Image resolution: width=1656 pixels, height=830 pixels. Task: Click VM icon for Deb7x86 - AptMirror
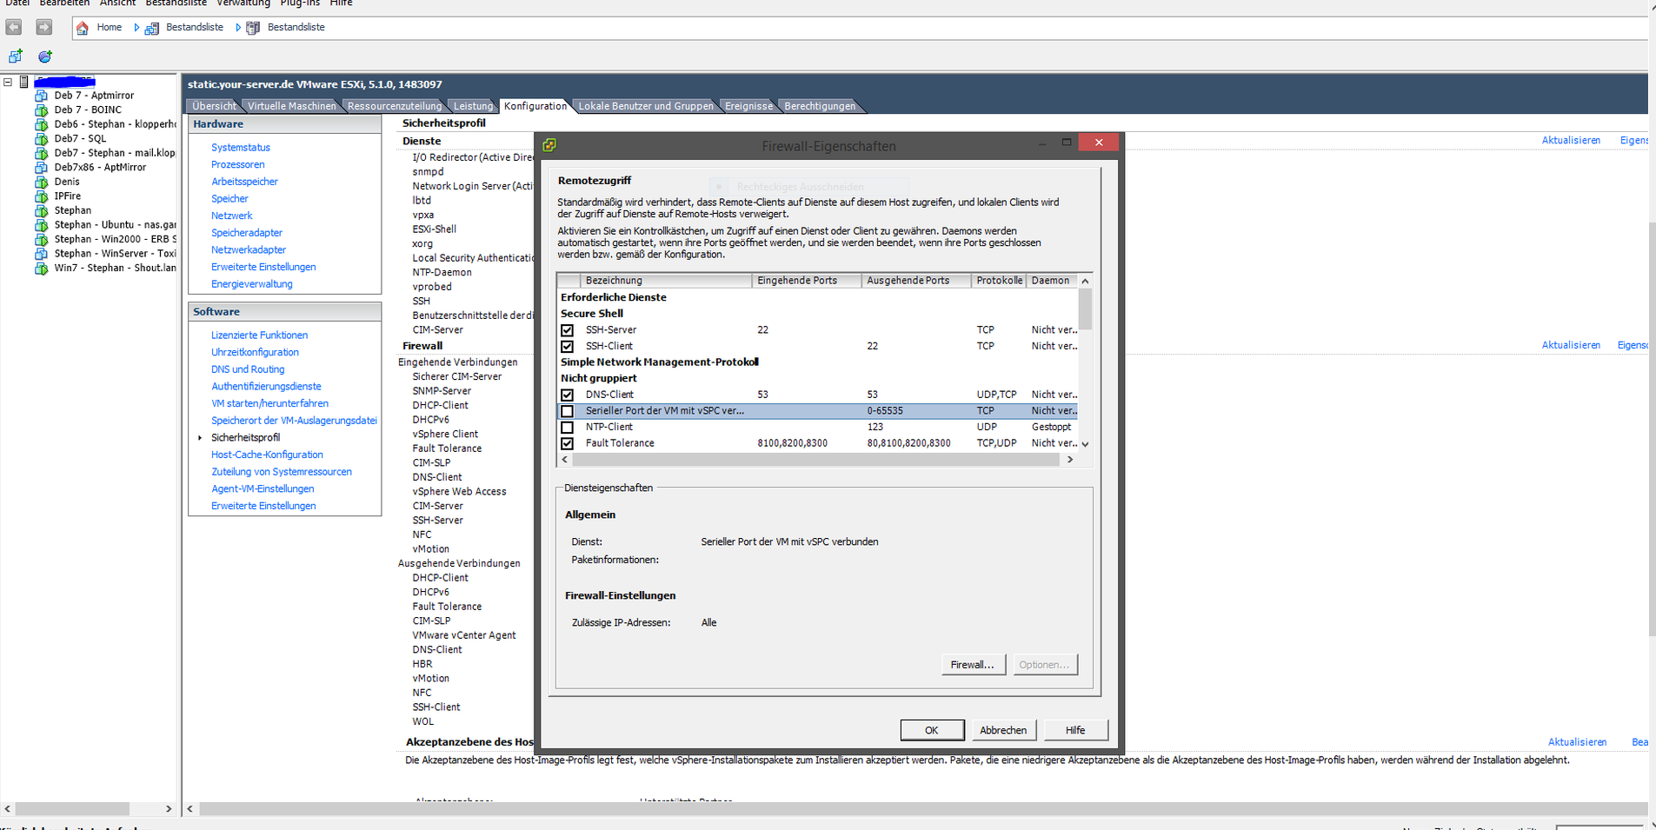point(41,168)
